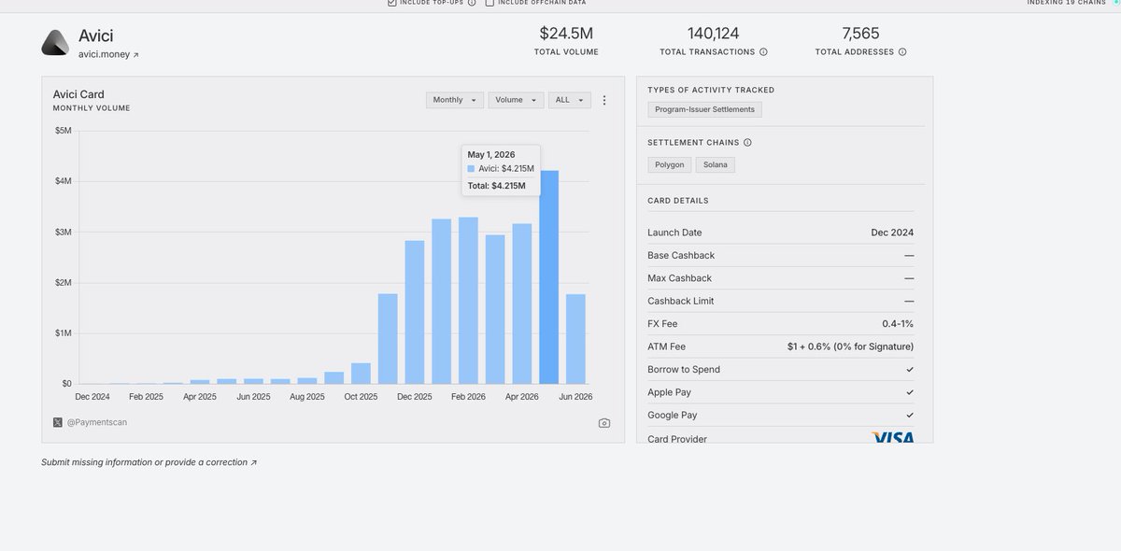Expand the ALL time range dropdown
Viewport: 1121px width, 551px height.
tap(570, 100)
